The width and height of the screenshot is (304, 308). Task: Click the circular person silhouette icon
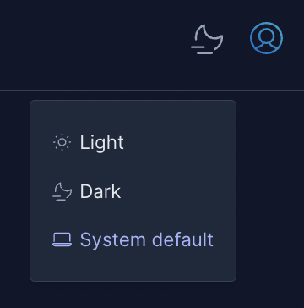click(x=266, y=38)
